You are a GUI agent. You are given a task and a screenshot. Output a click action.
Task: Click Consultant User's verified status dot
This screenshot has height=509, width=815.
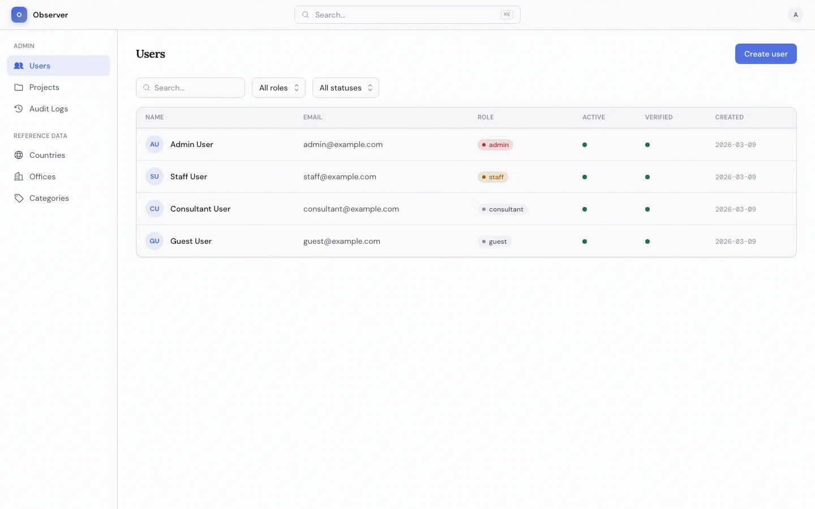click(x=647, y=209)
